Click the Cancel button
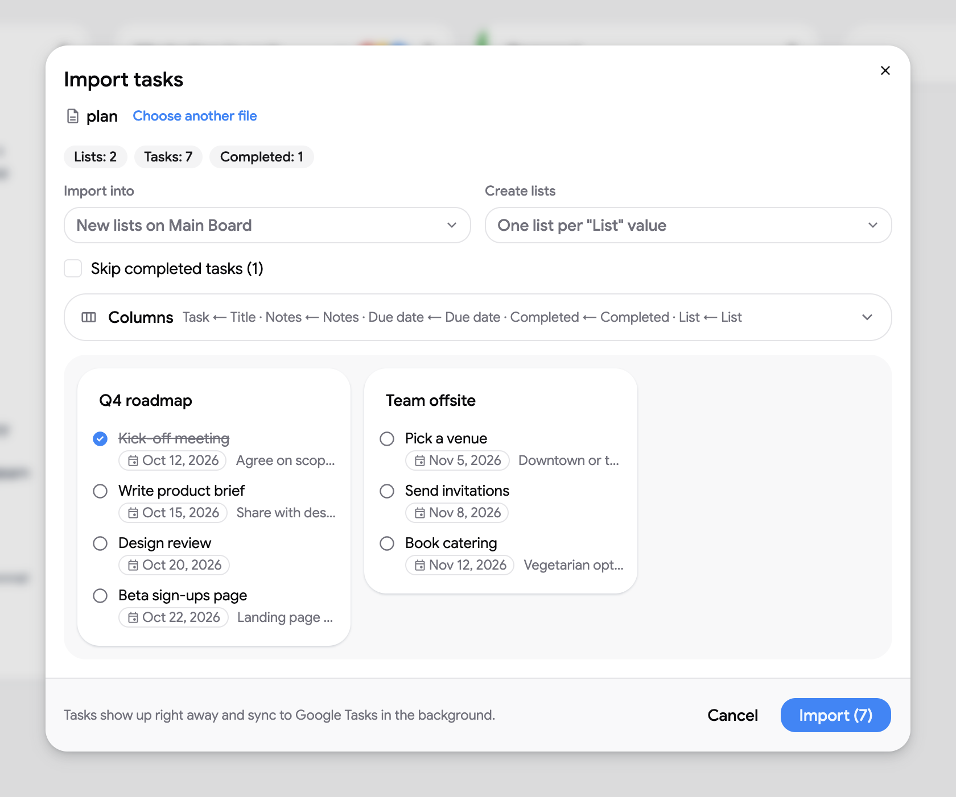This screenshot has height=797, width=956. coord(732,715)
